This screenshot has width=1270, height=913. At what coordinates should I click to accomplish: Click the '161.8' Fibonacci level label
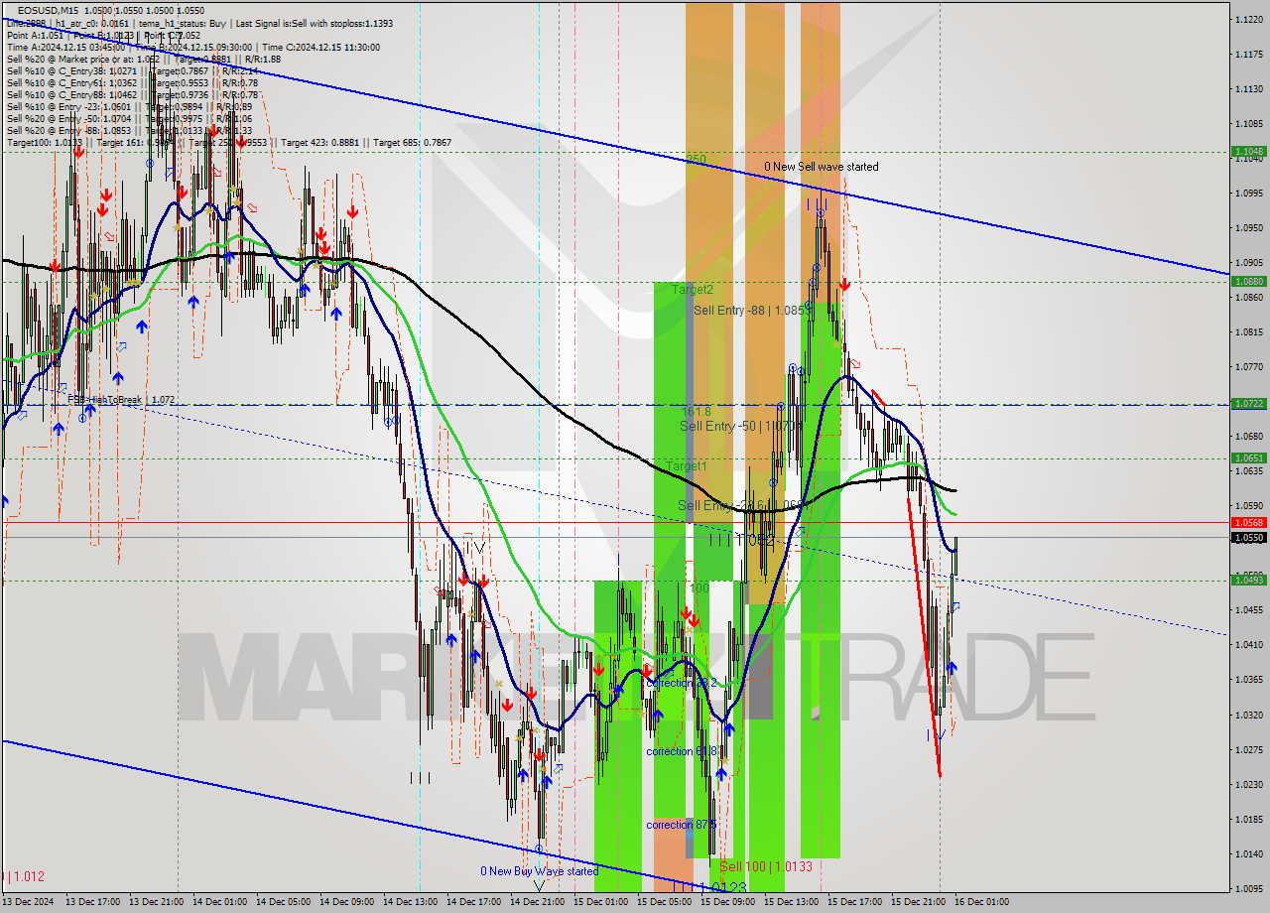[698, 410]
